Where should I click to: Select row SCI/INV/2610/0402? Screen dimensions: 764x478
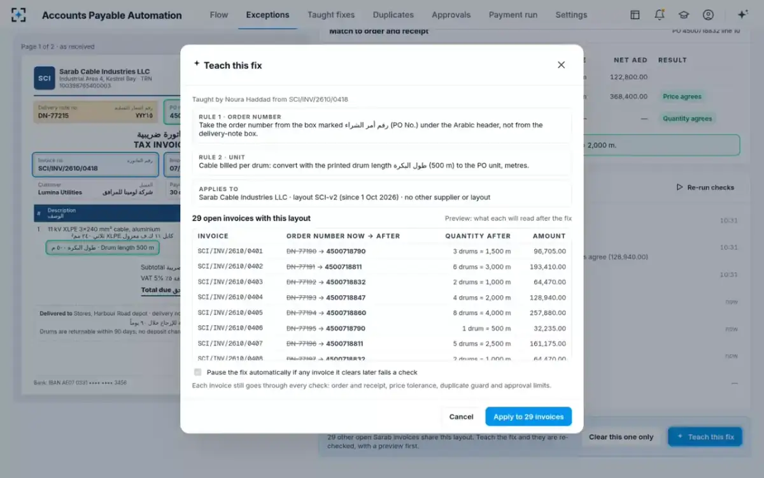(x=382, y=266)
